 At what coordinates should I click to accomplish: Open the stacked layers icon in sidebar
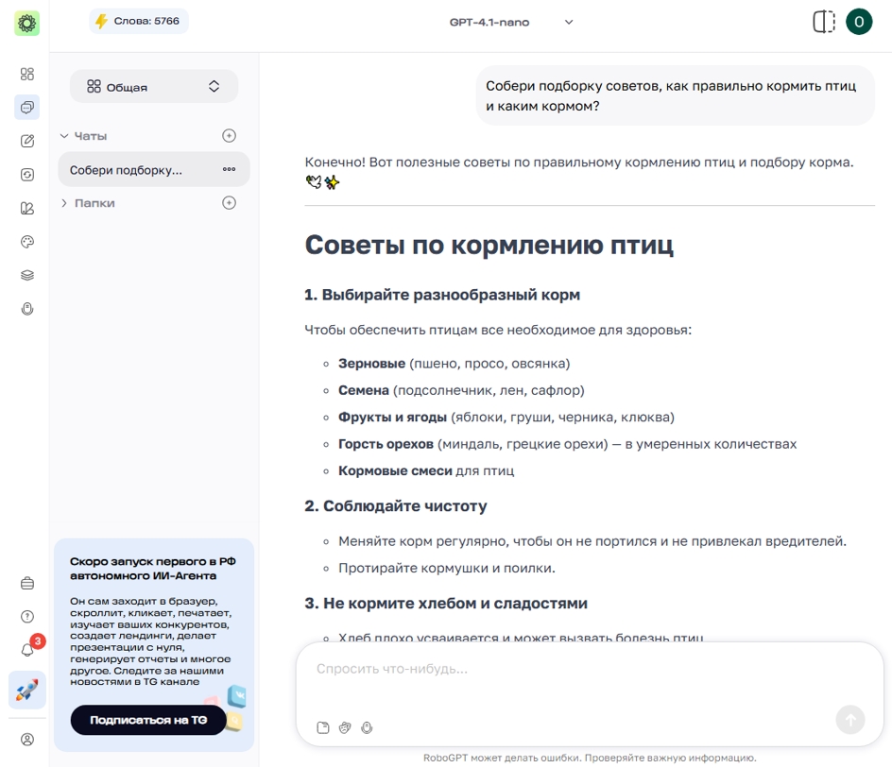[26, 275]
